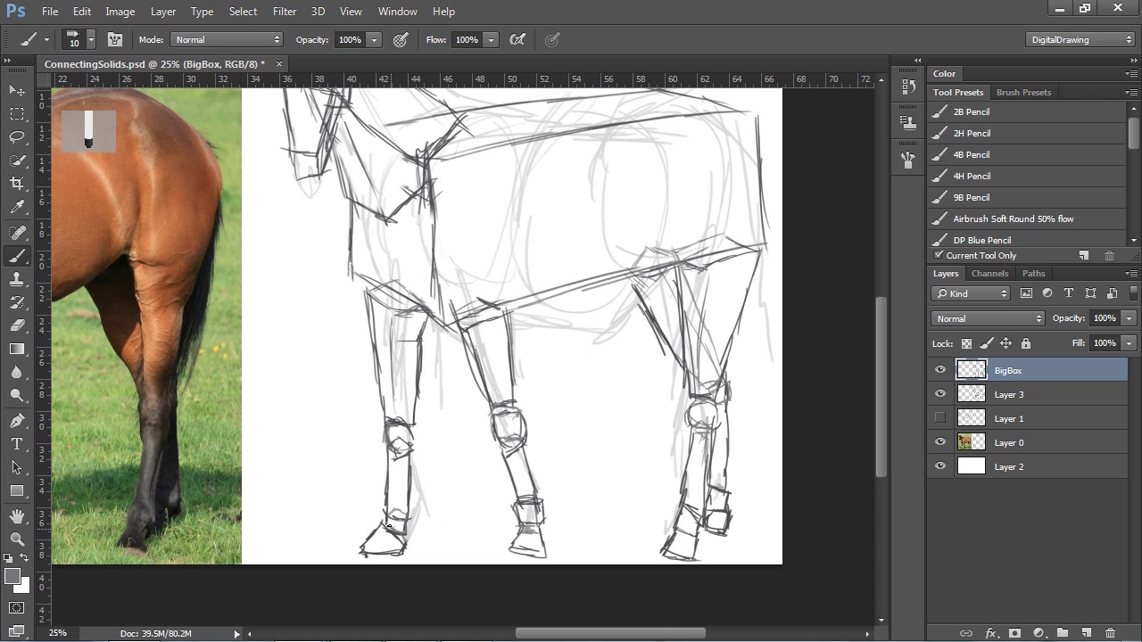Click the foreground color swatch
The height and width of the screenshot is (642, 1142).
12,577
